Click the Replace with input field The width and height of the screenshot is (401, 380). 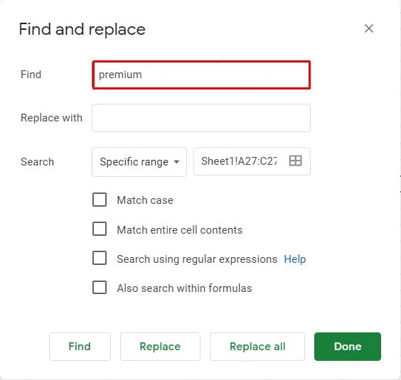(201, 118)
